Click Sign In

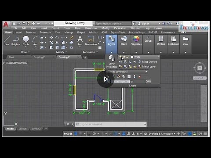144,23
